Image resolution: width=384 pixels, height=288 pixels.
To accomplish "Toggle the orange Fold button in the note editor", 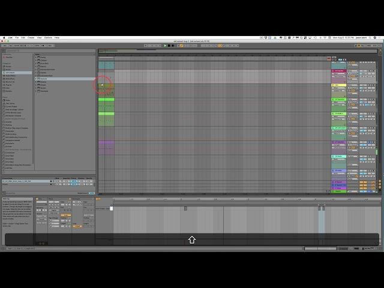I will click(98, 199).
